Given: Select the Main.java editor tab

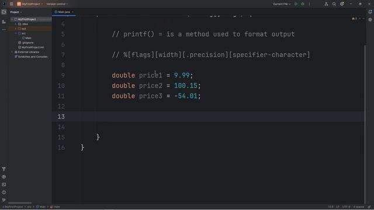Looking at the screenshot, I should tap(64, 12).
